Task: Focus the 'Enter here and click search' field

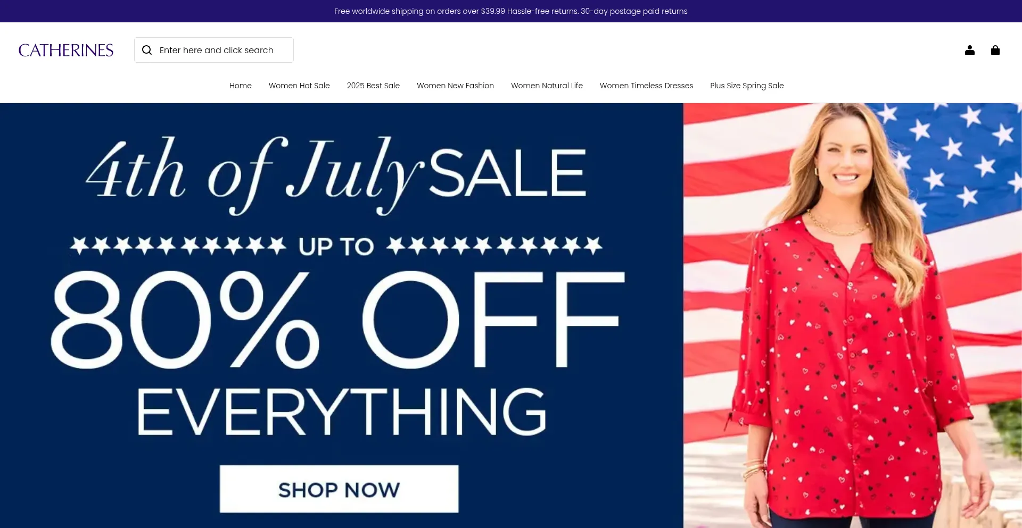Action: tap(214, 50)
